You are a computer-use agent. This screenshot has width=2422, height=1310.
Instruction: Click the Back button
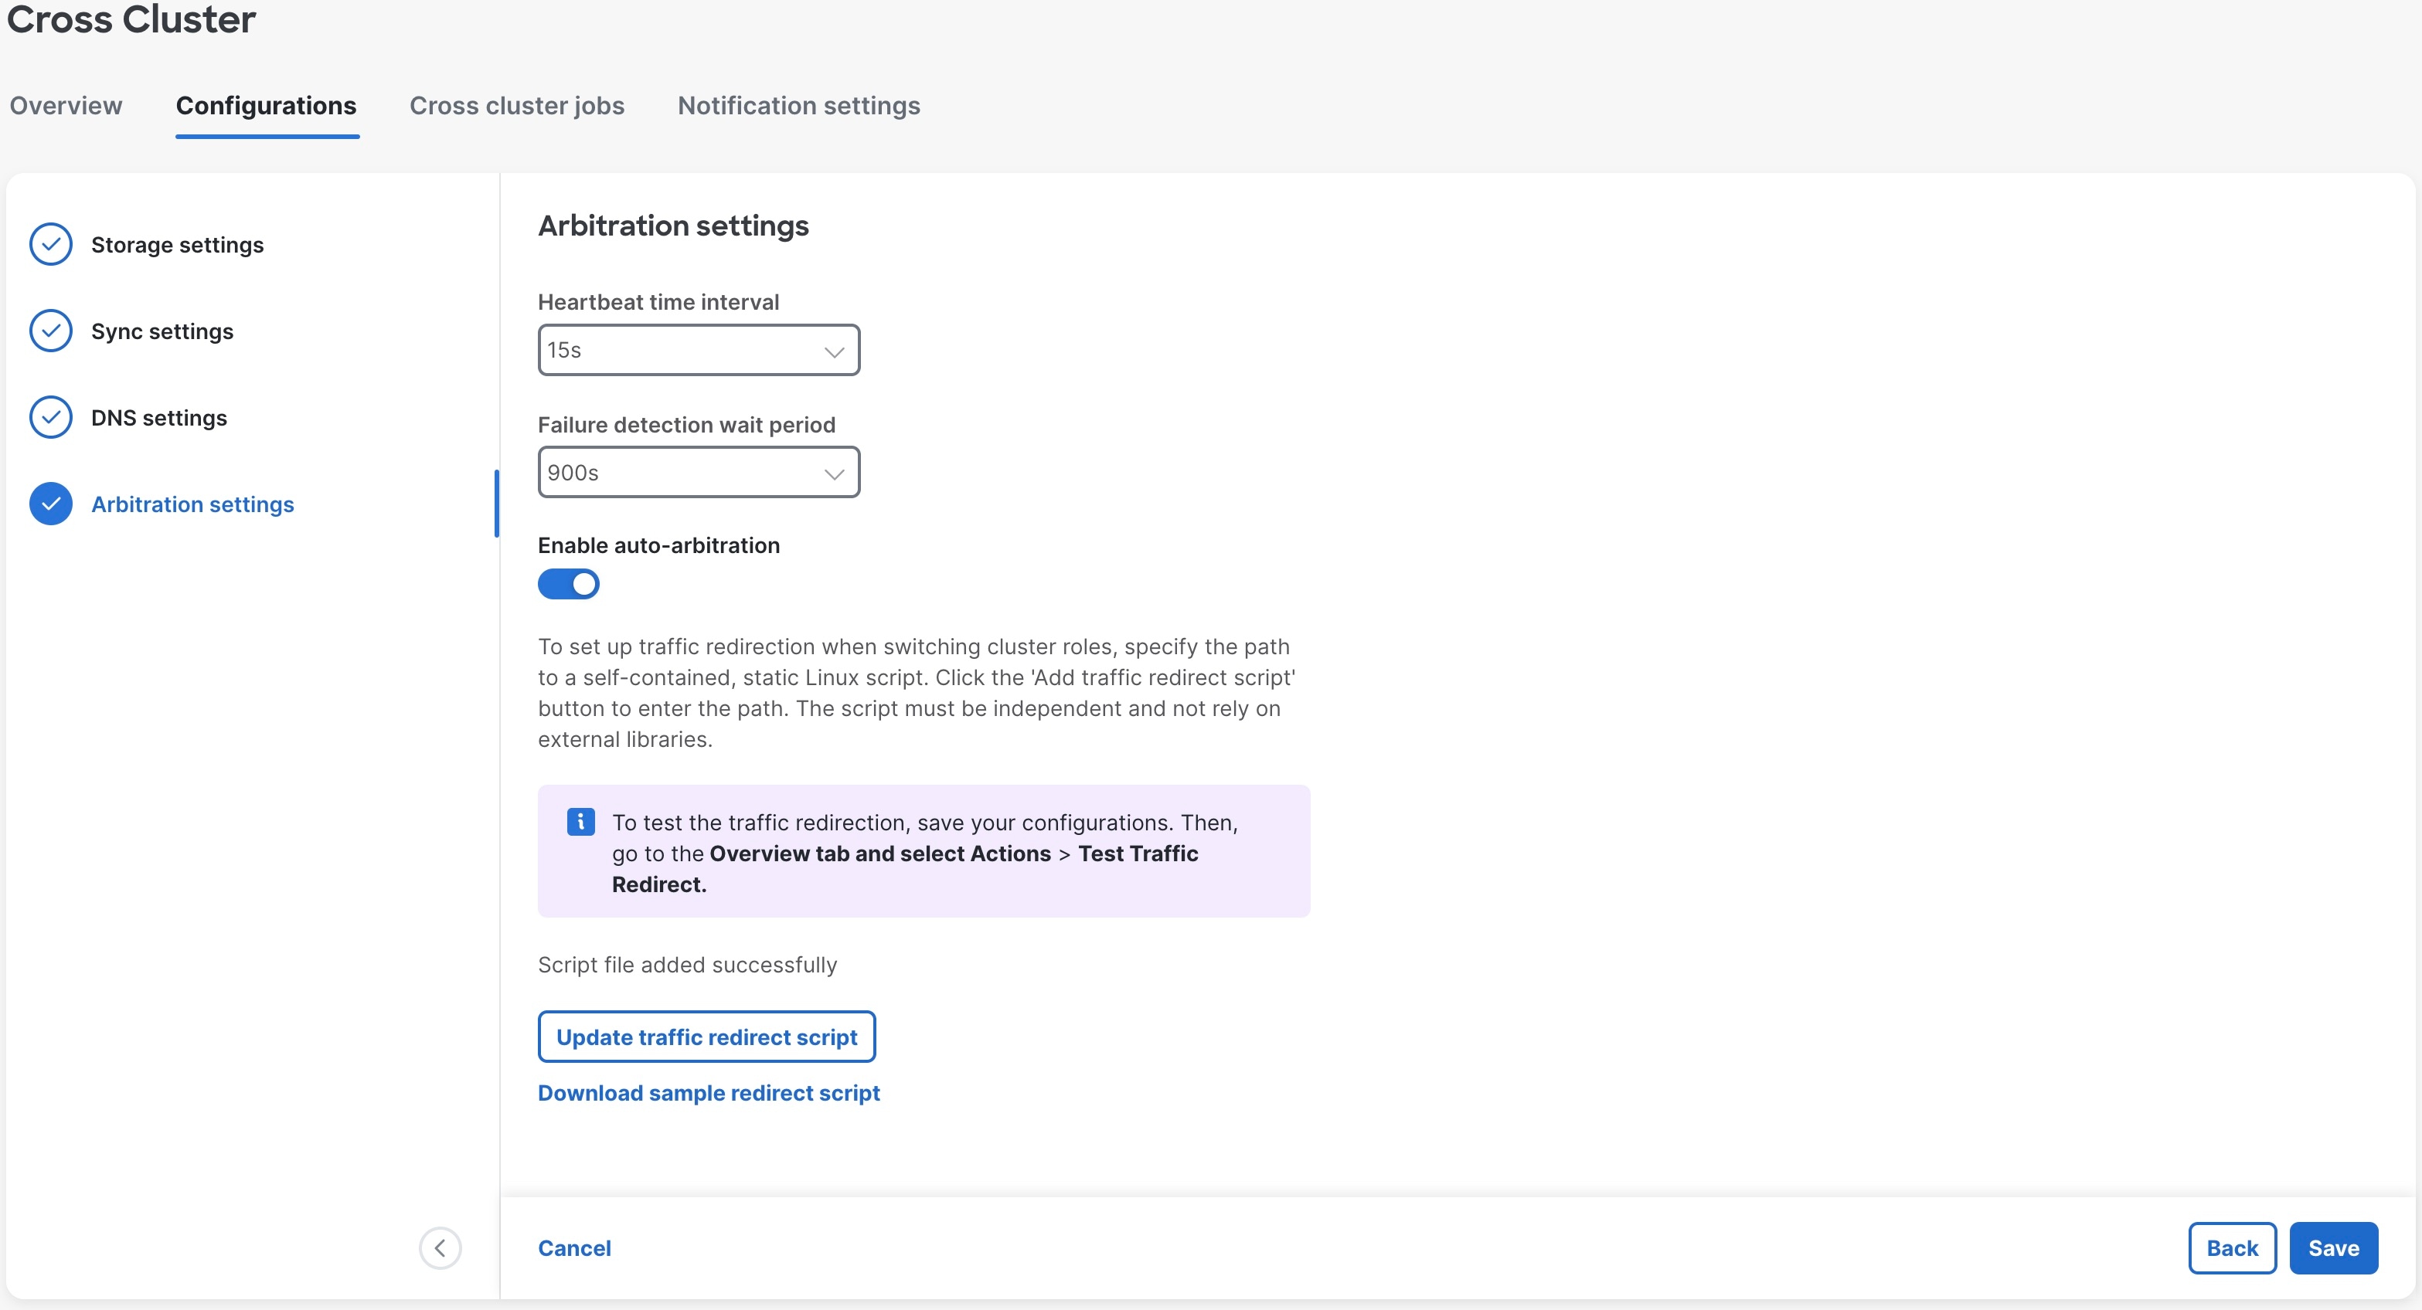(x=2231, y=1248)
